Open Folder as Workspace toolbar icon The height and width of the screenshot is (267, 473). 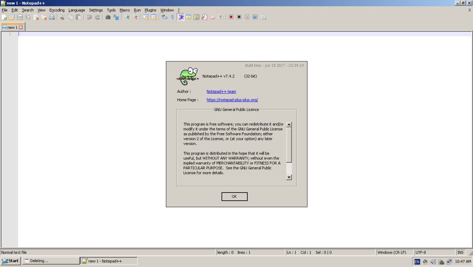tap(212, 17)
